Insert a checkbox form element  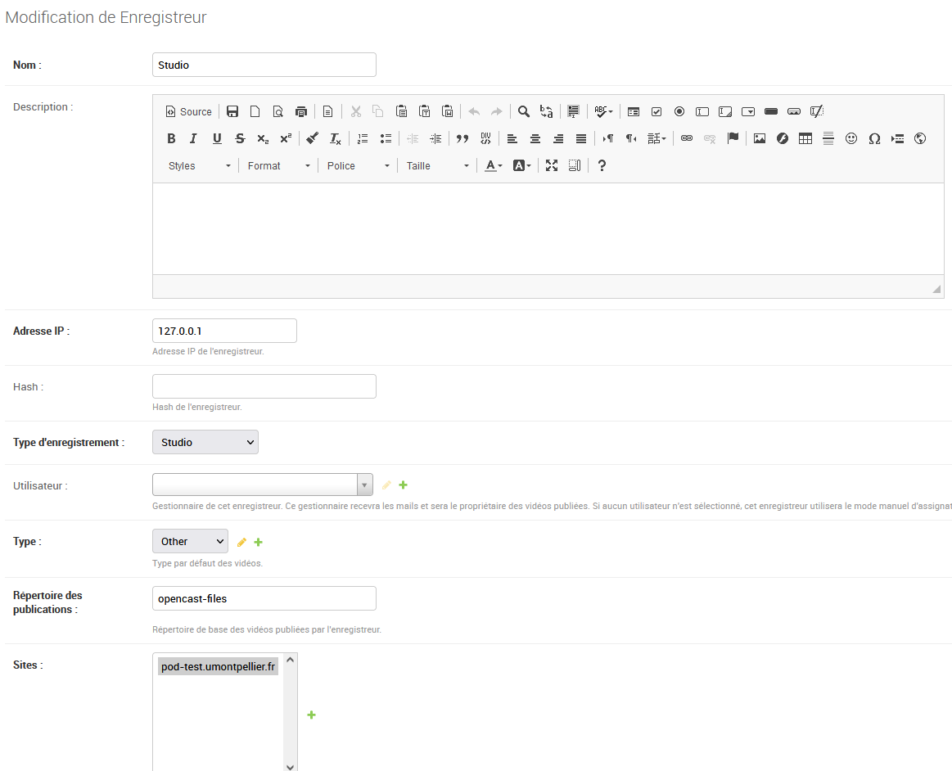click(x=656, y=112)
